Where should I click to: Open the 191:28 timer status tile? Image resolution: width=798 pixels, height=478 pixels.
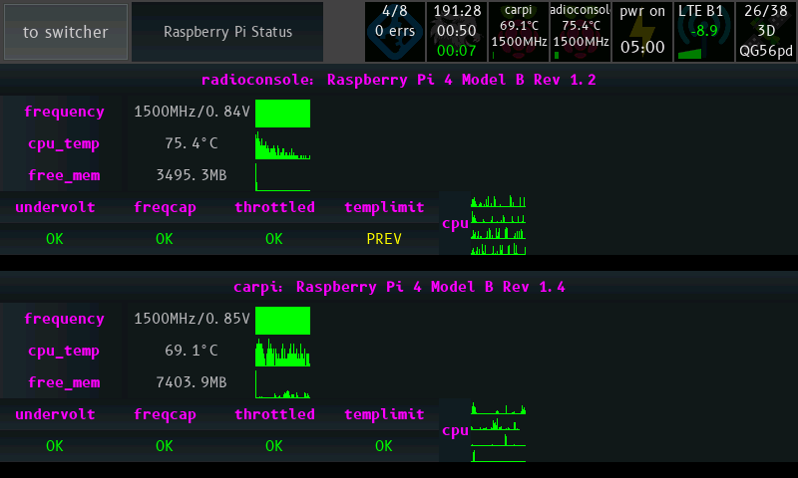pyautogui.click(x=457, y=32)
